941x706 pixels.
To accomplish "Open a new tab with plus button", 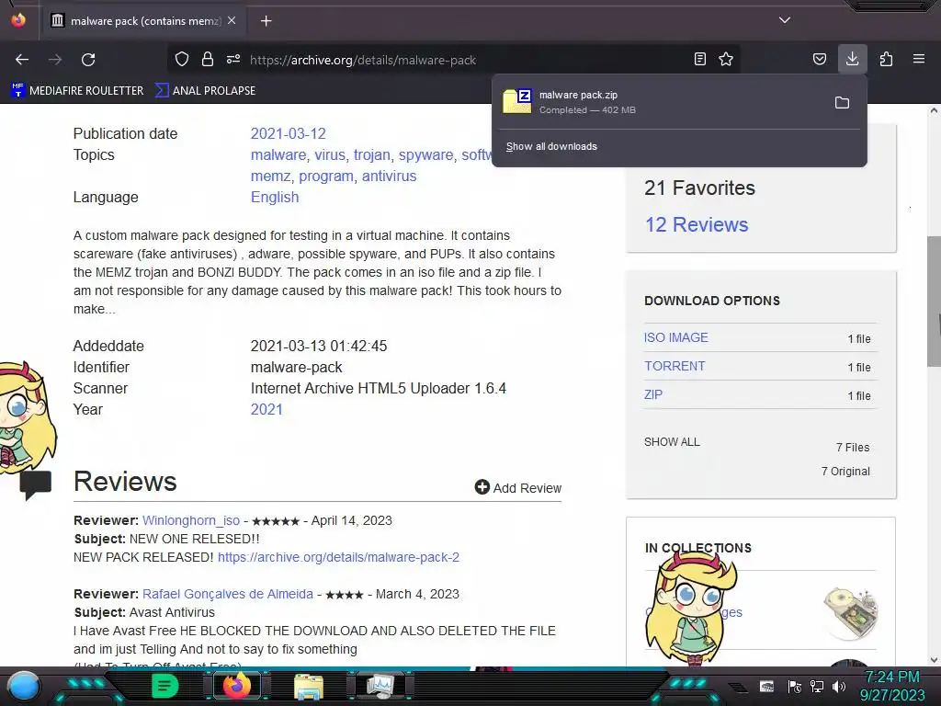I will pos(266,21).
